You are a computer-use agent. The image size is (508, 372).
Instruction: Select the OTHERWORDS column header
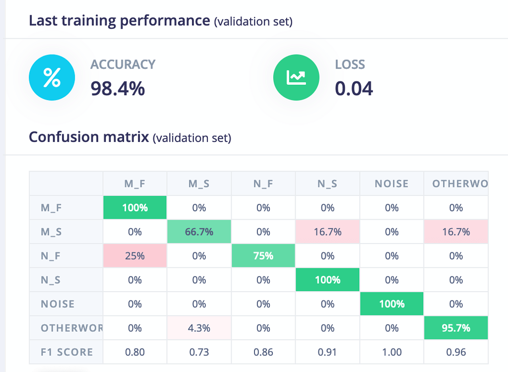coord(455,184)
